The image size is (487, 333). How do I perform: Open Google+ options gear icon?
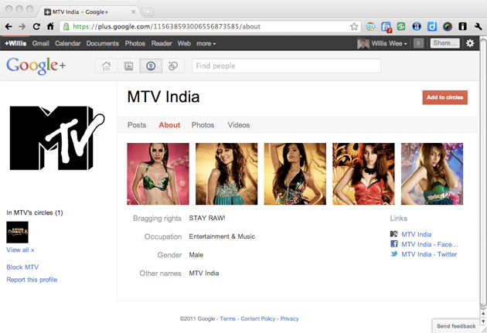point(470,43)
